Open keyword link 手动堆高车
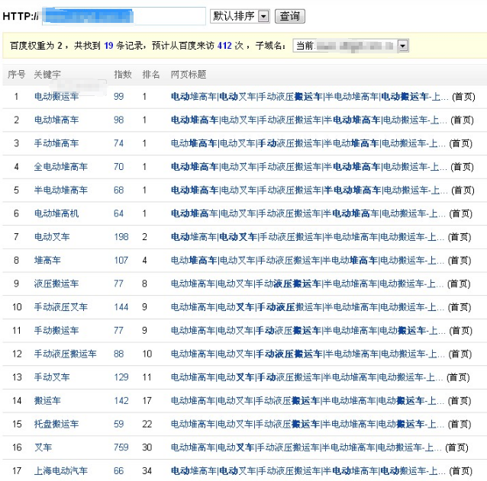Viewport: 487px width, 481px height. (x=56, y=143)
